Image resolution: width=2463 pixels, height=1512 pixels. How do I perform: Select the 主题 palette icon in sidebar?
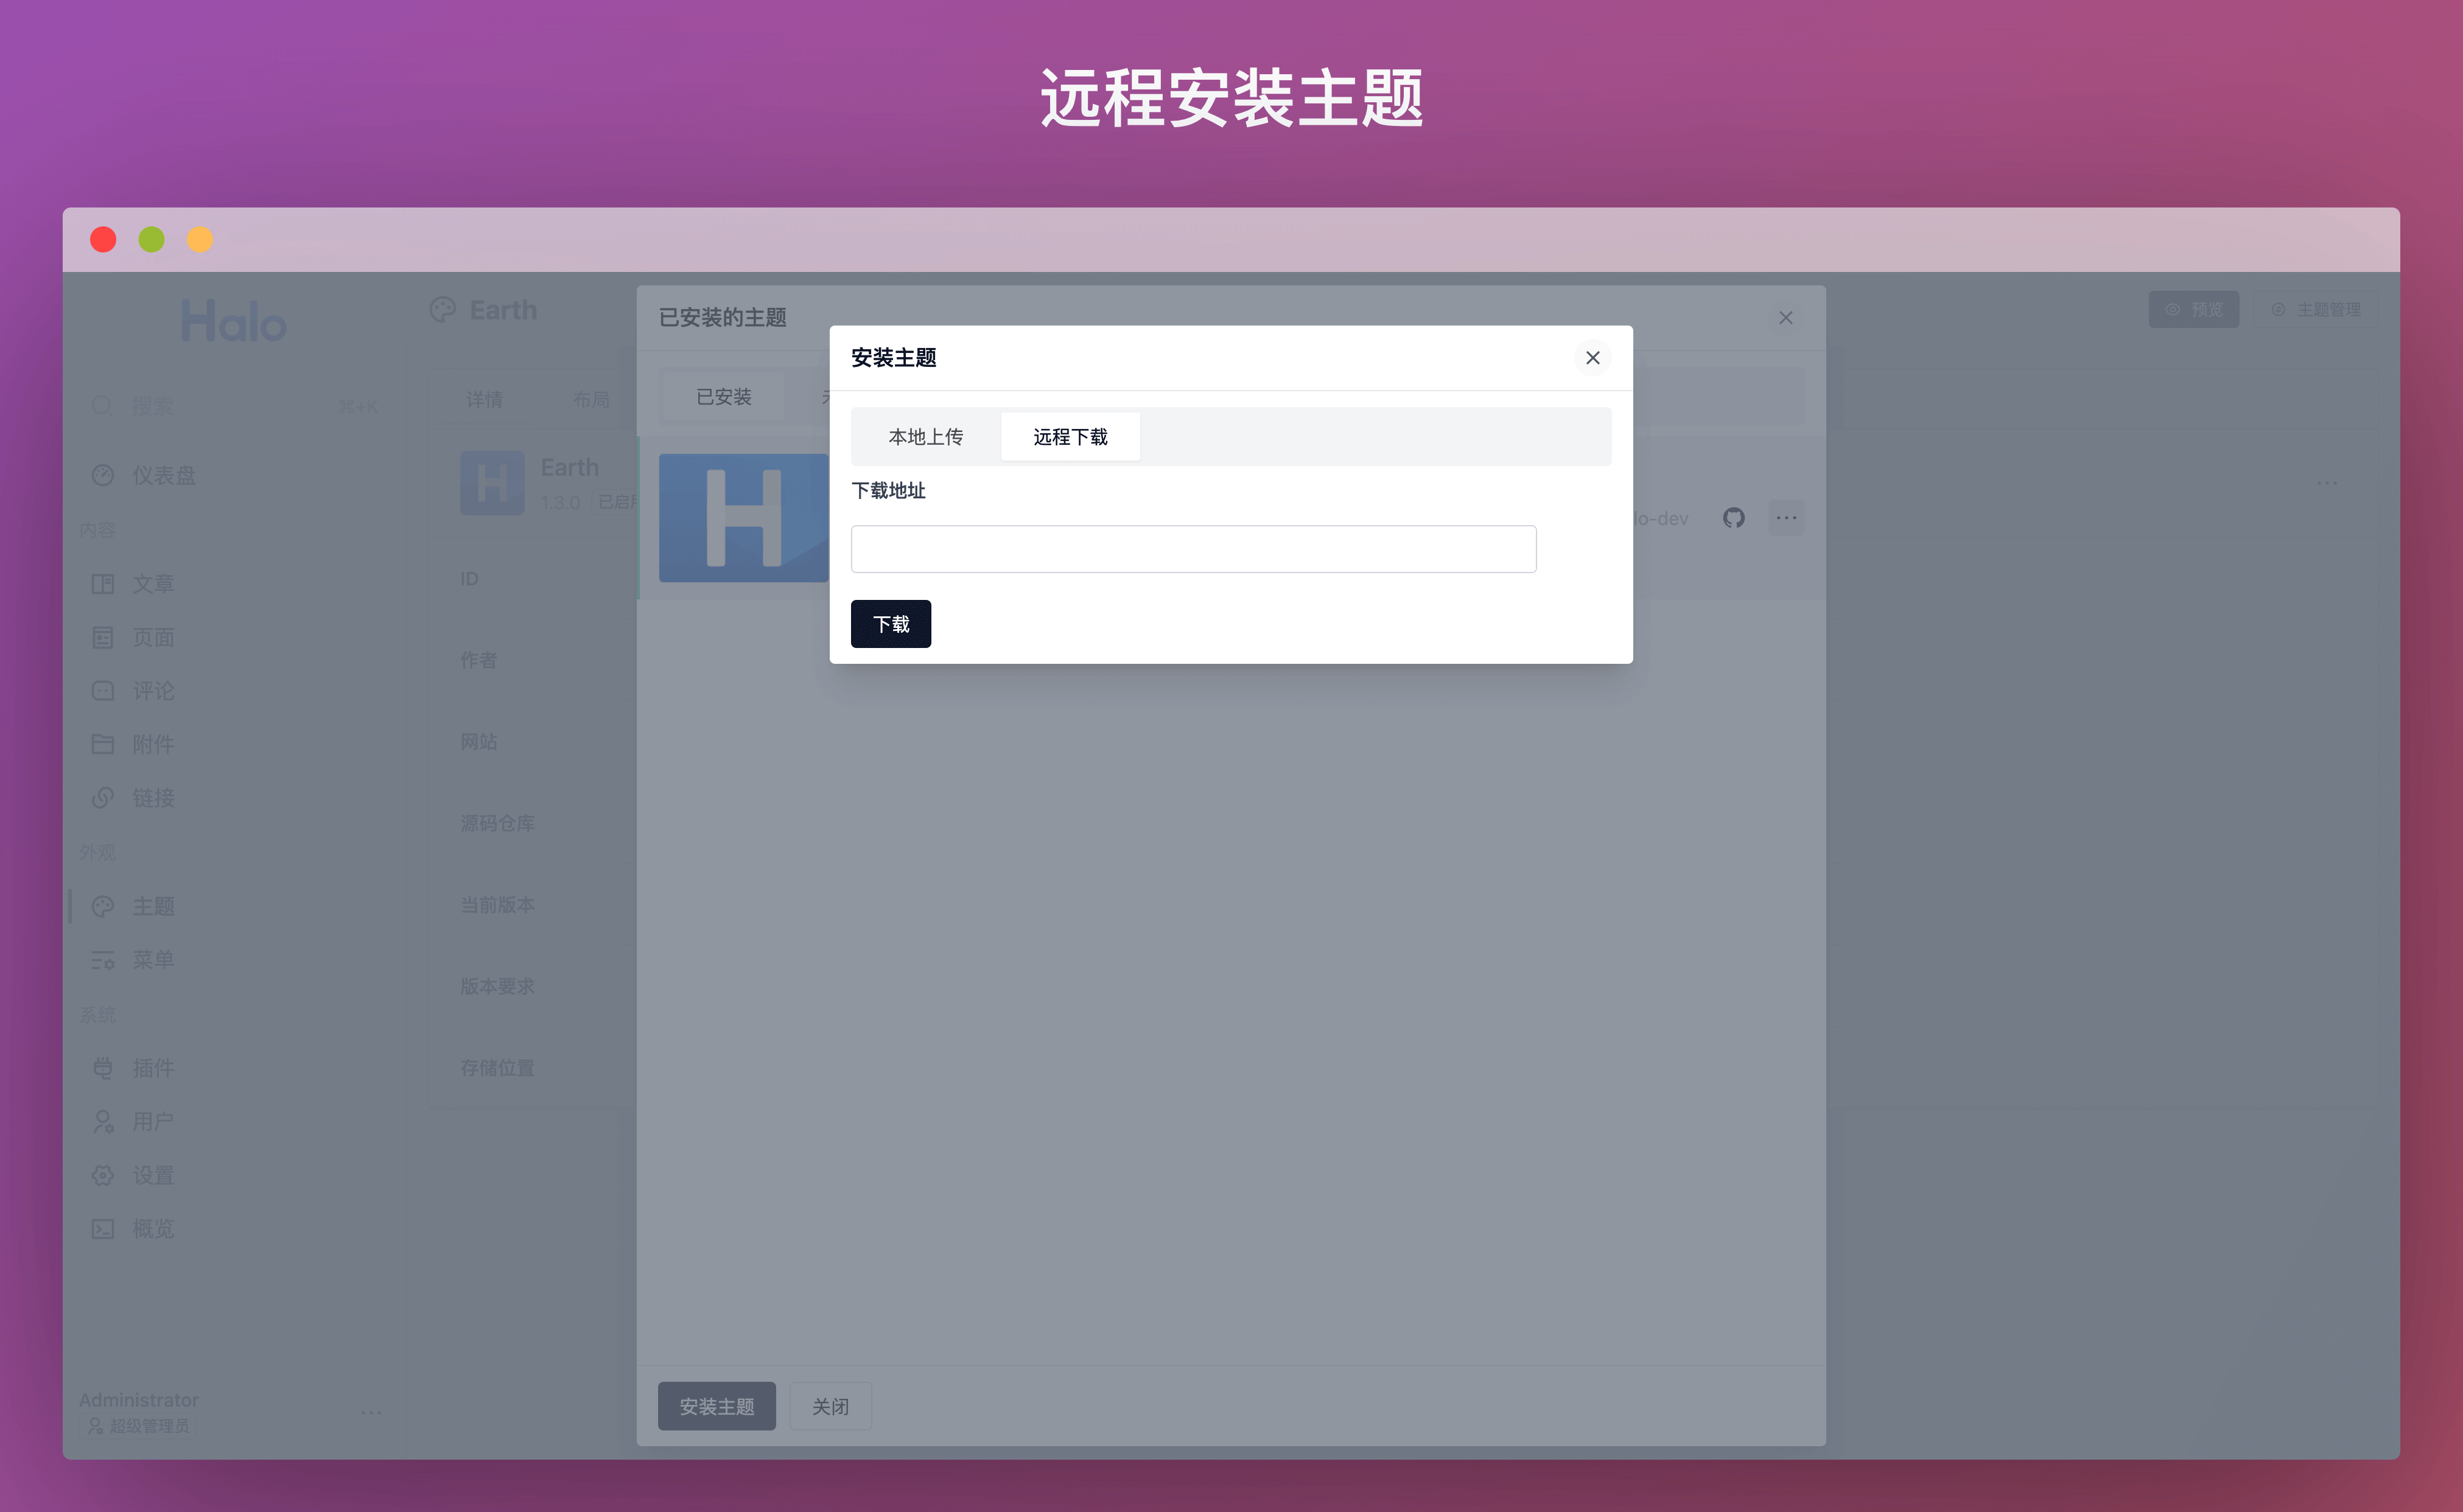click(x=103, y=906)
